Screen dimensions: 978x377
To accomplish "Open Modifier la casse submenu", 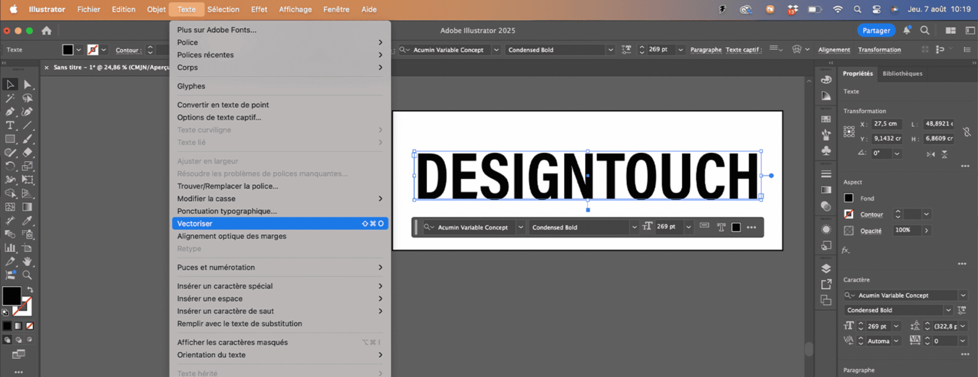I will click(x=280, y=198).
